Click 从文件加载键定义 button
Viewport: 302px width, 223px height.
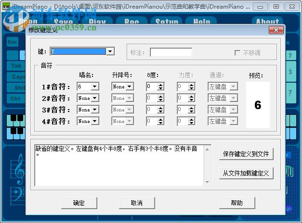(x=246, y=173)
